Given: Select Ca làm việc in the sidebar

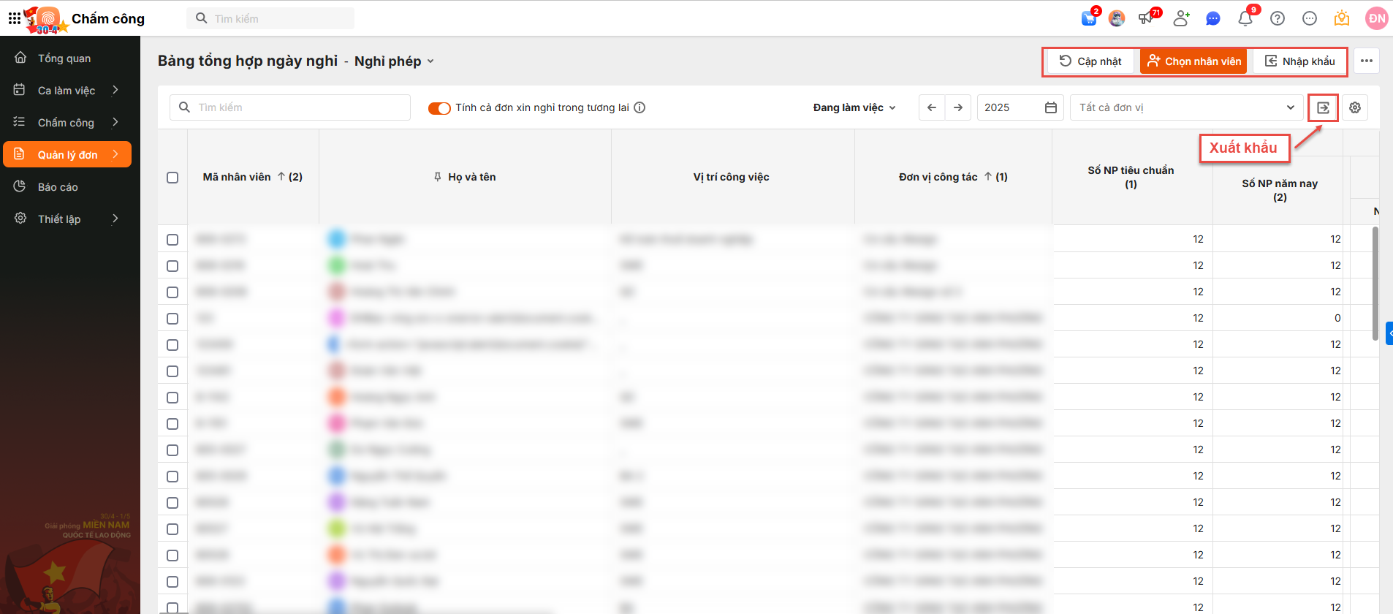Looking at the screenshot, I should coord(67,91).
